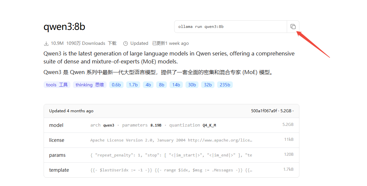Image resolution: width=367 pixels, height=186 pixels.
Task: Select the thinking tag
Action: click(x=90, y=85)
